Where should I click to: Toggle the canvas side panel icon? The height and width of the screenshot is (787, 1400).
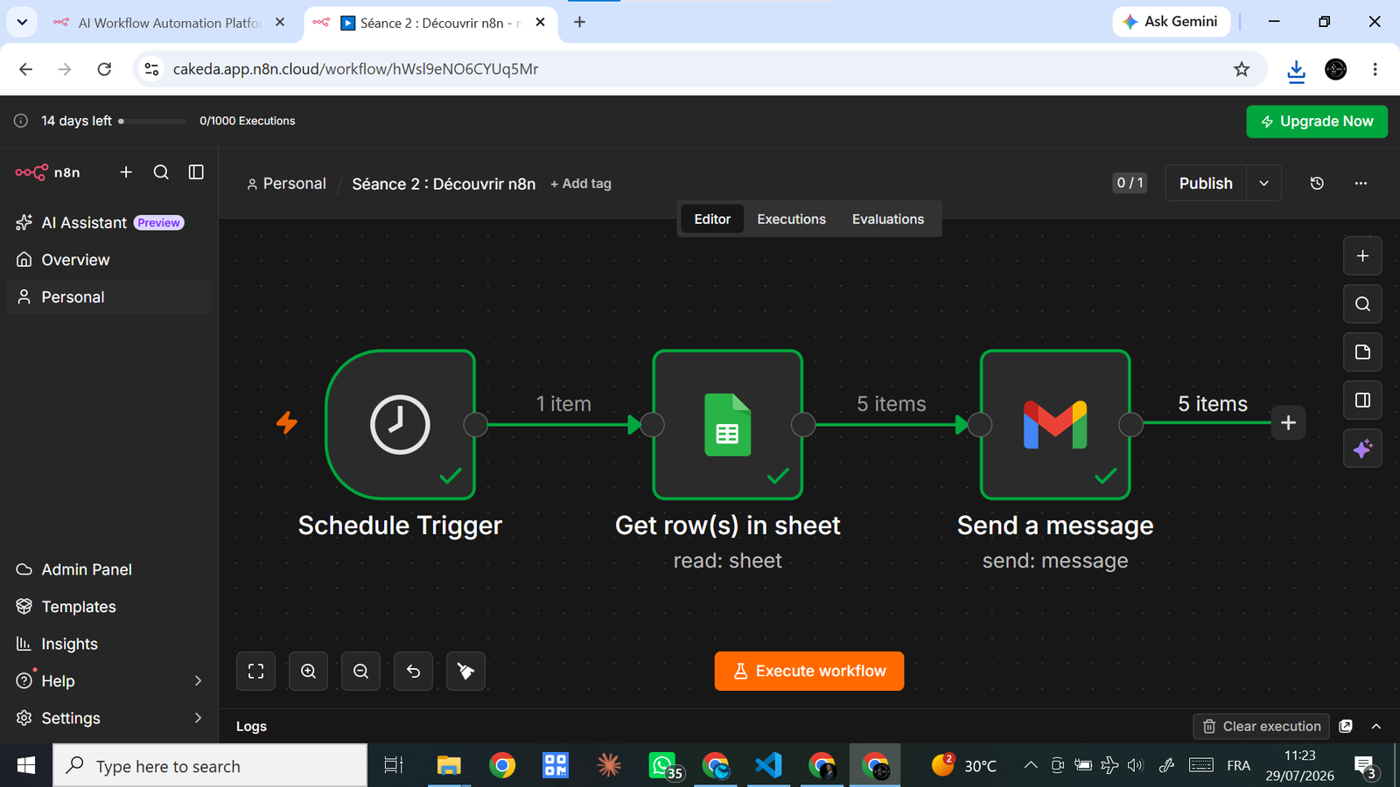point(1362,400)
